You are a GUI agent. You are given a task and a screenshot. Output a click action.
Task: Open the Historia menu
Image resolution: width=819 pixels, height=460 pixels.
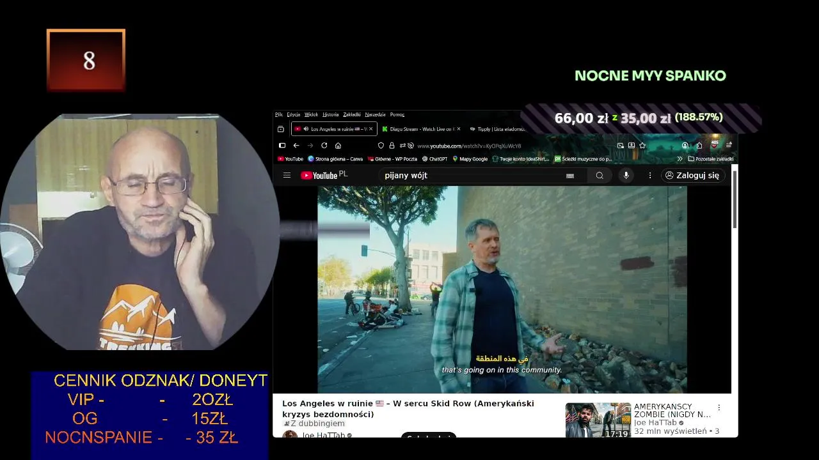point(331,115)
